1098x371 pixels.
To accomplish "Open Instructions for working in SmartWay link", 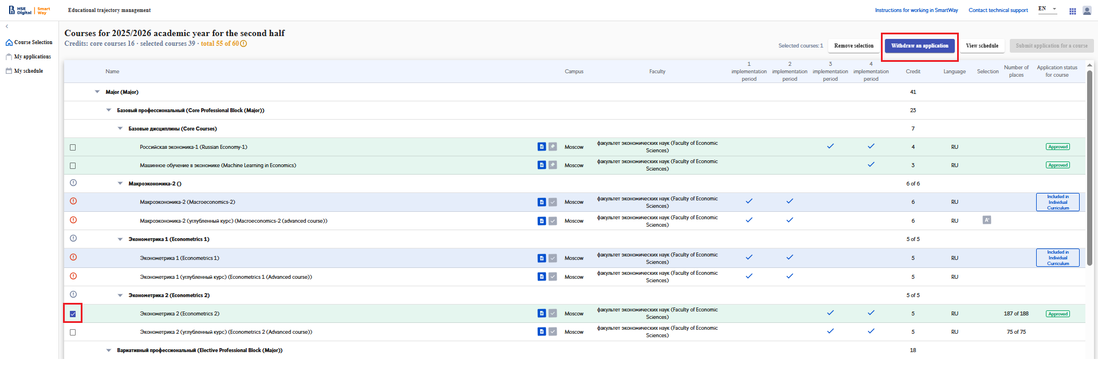I will click(916, 10).
